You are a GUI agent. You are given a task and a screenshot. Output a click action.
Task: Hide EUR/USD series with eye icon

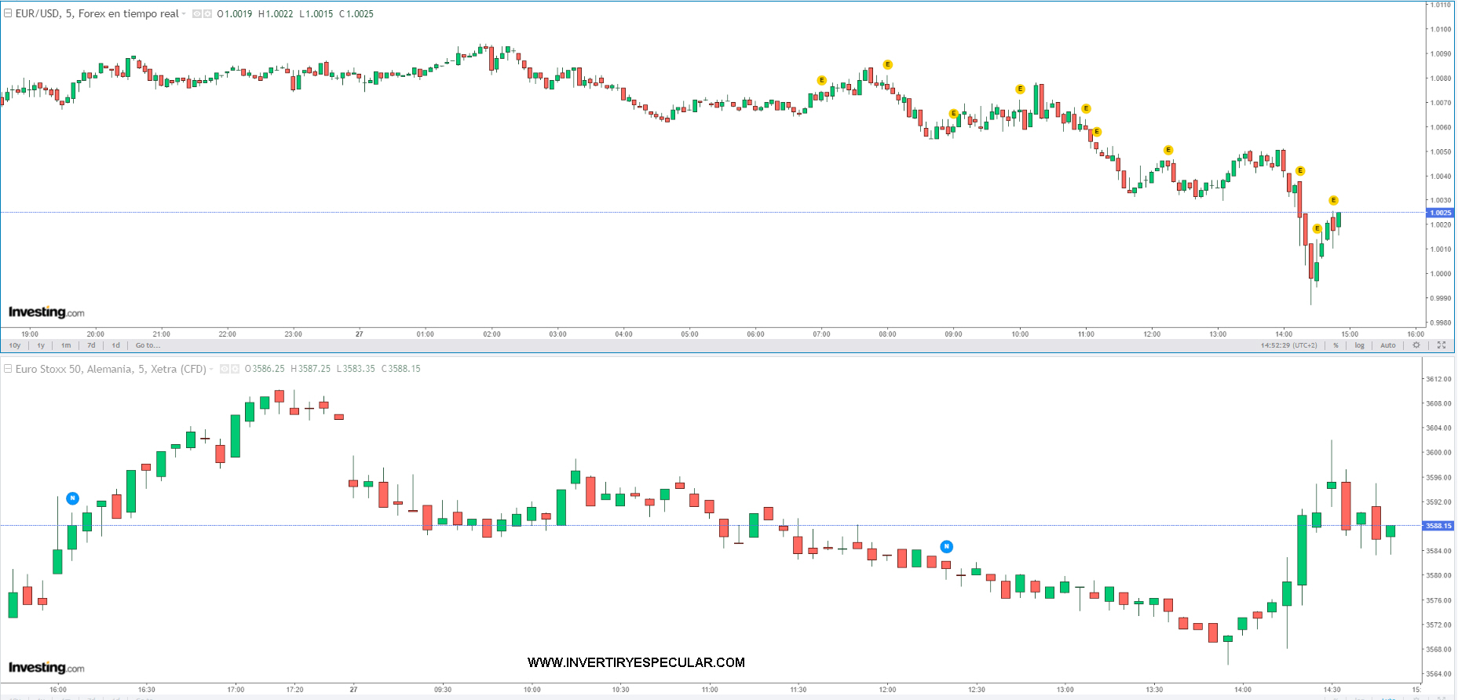[197, 14]
